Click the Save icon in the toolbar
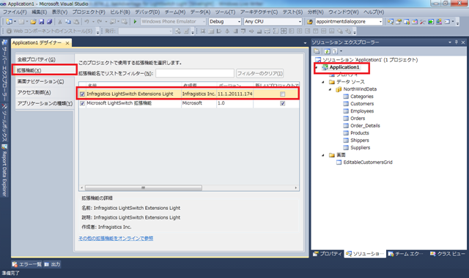The height and width of the screenshot is (278, 469). pos(42,21)
